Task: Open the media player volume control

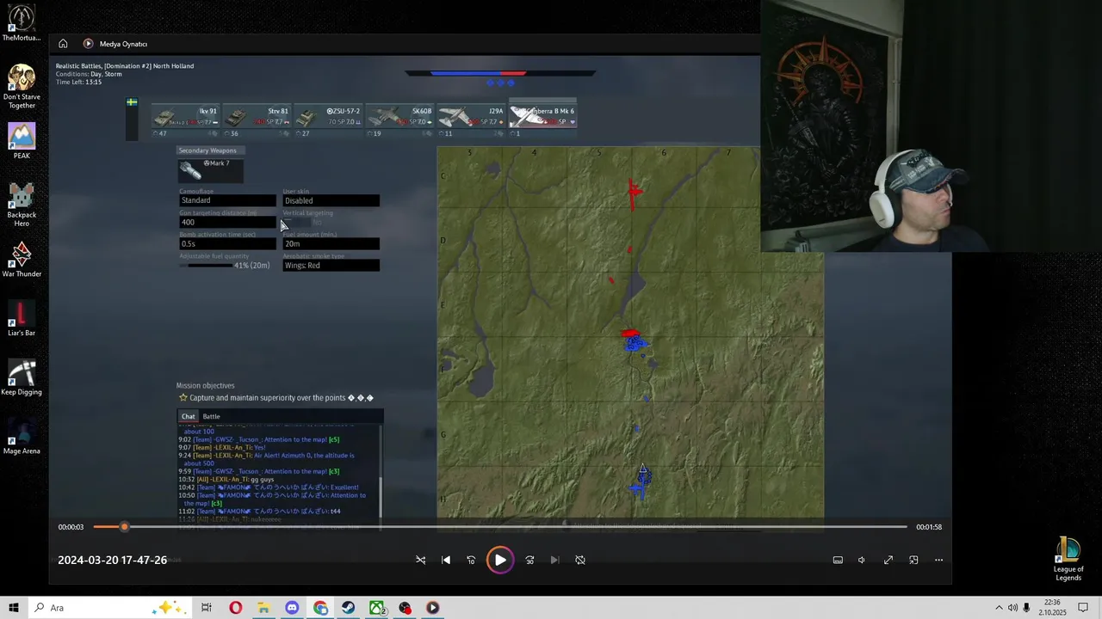Action: pyautogui.click(x=862, y=560)
